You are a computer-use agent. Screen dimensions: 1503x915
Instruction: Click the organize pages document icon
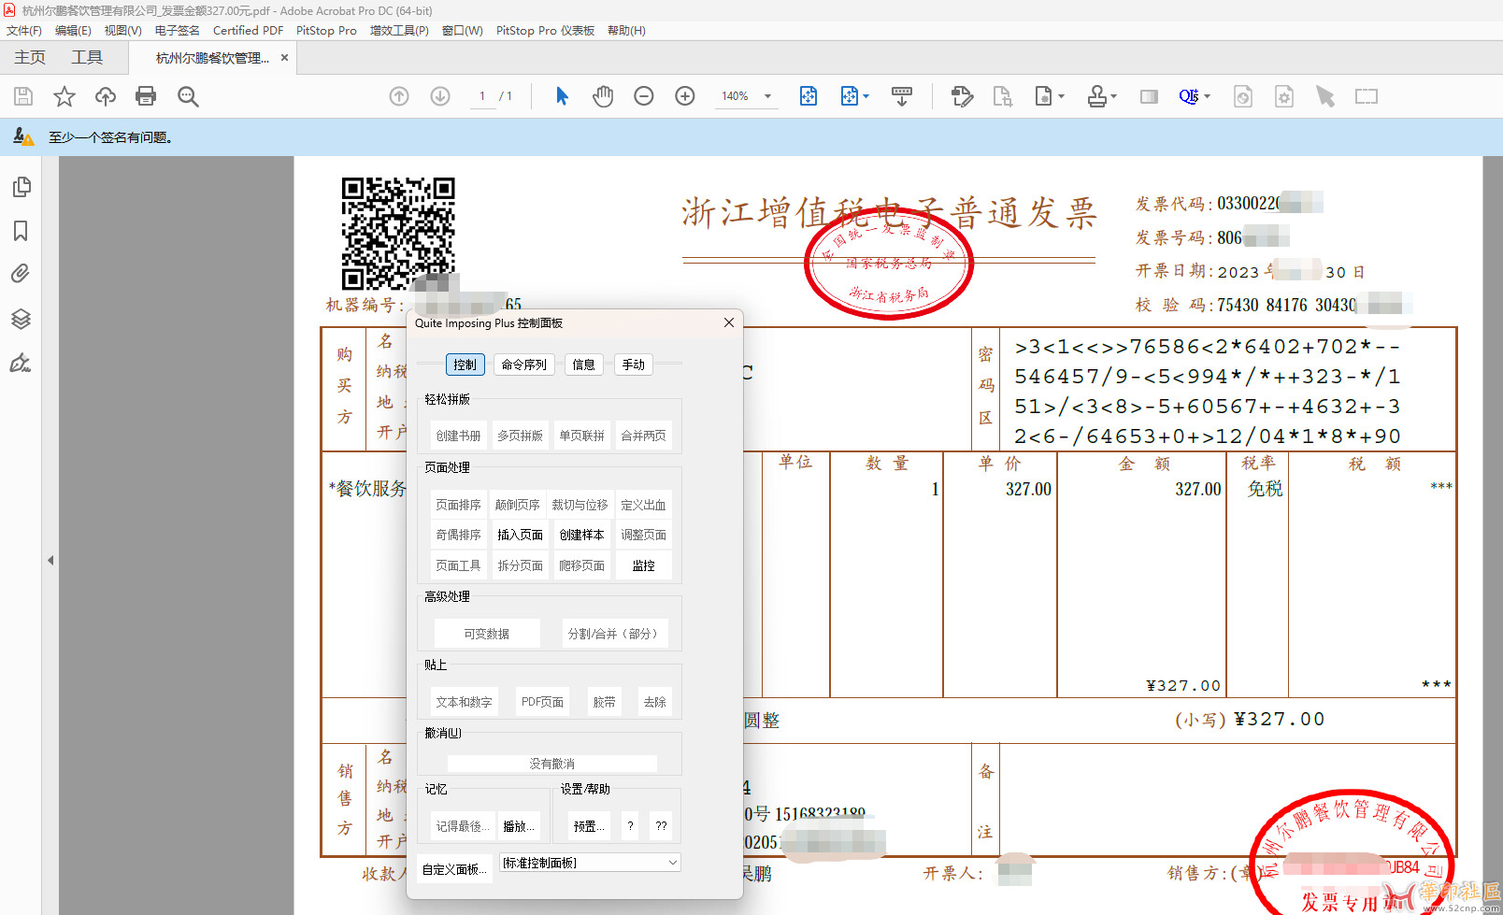pos(1003,96)
